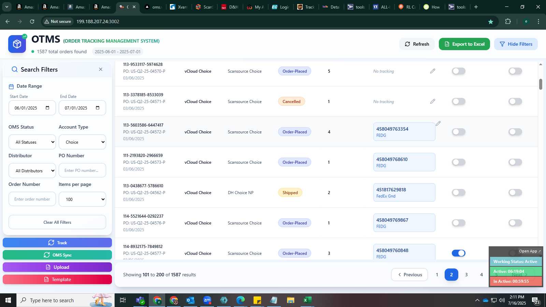Open the Account Type dropdown
This screenshot has height=307, width=546.
tap(82, 142)
